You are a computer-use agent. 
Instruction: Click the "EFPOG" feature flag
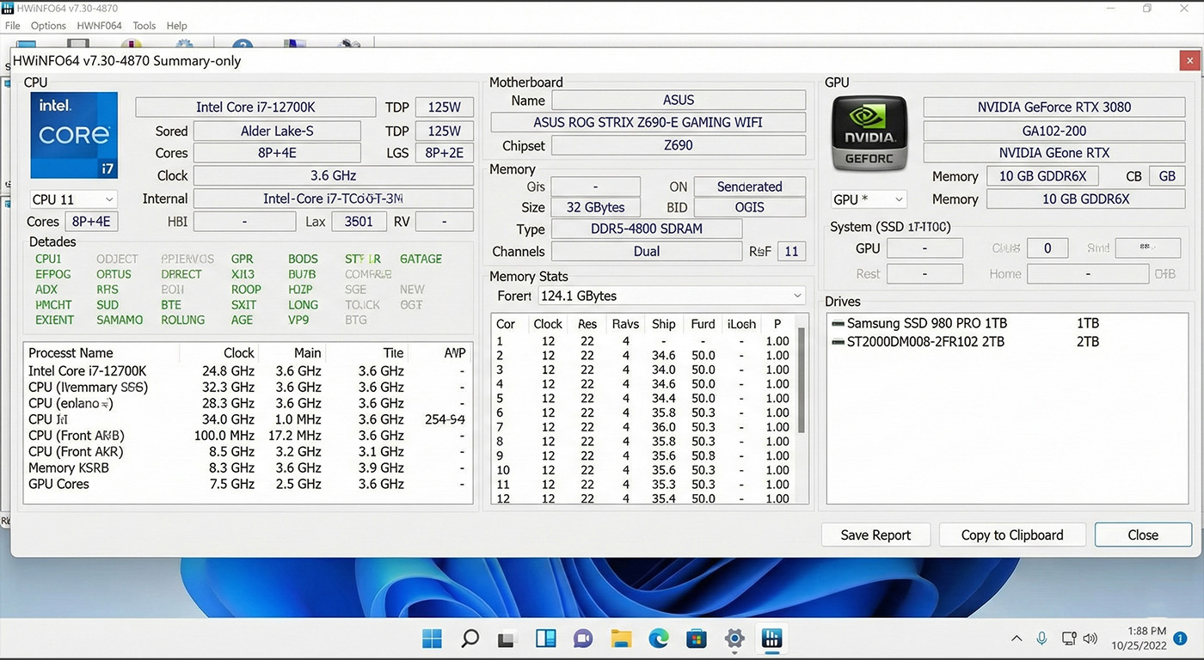click(x=53, y=274)
